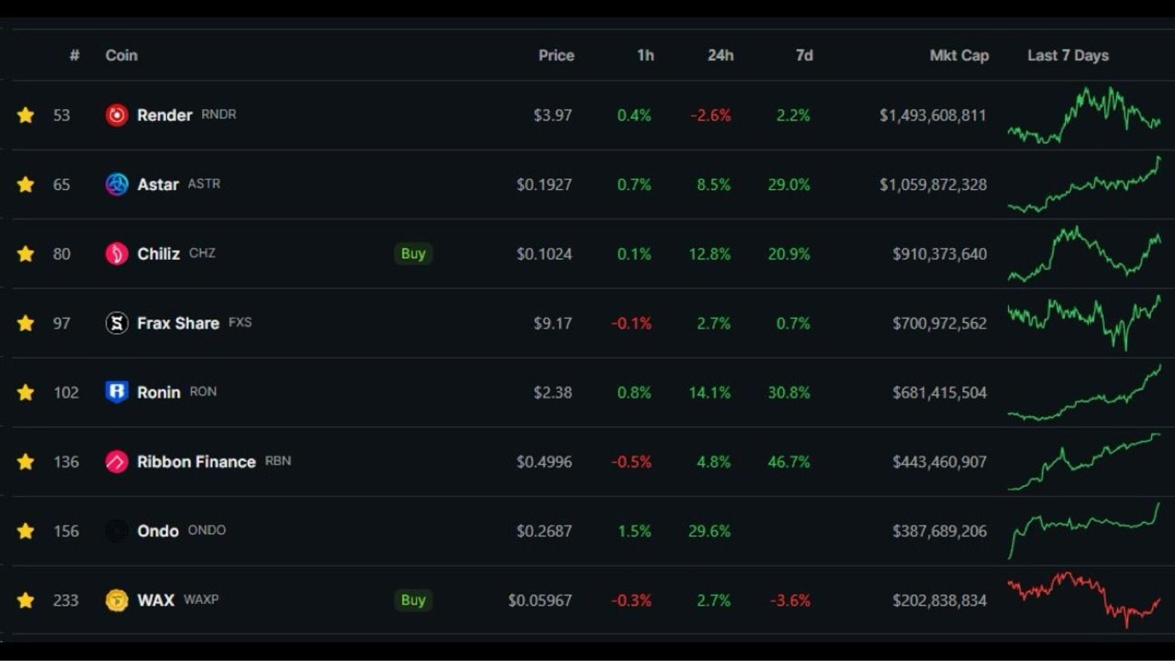1175x661 pixels.
Task: Sort table by Price column header
Action: 556,55
